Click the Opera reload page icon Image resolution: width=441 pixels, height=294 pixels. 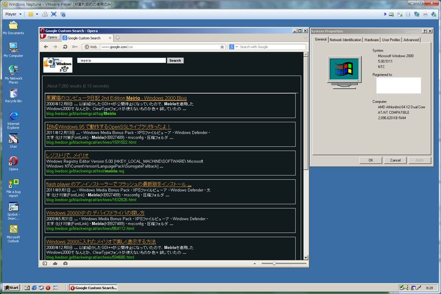65,47
